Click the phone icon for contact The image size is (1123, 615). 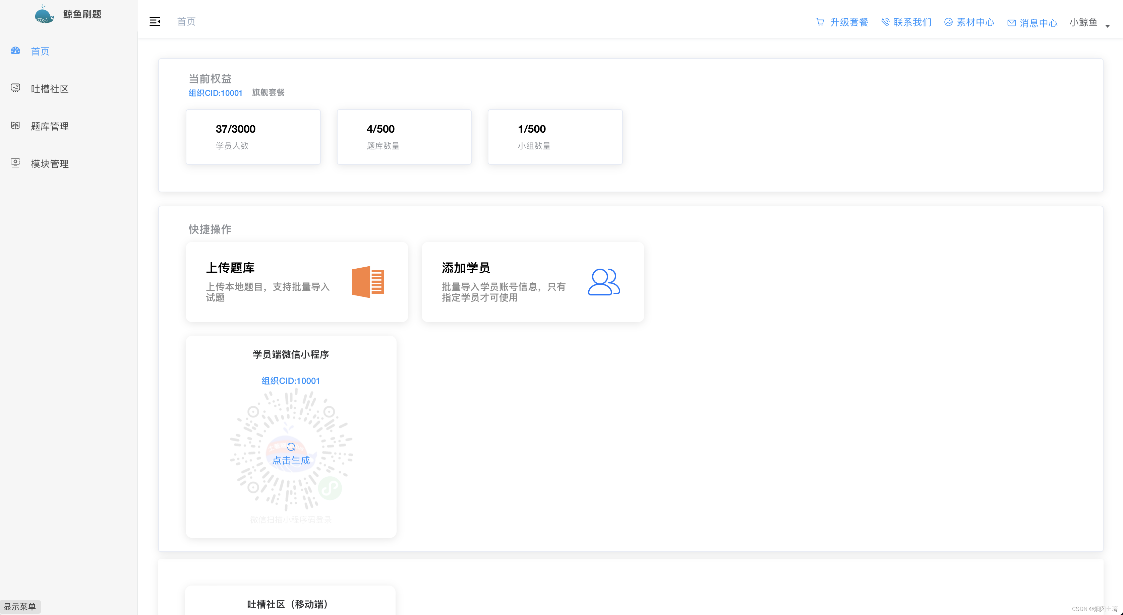click(x=885, y=22)
